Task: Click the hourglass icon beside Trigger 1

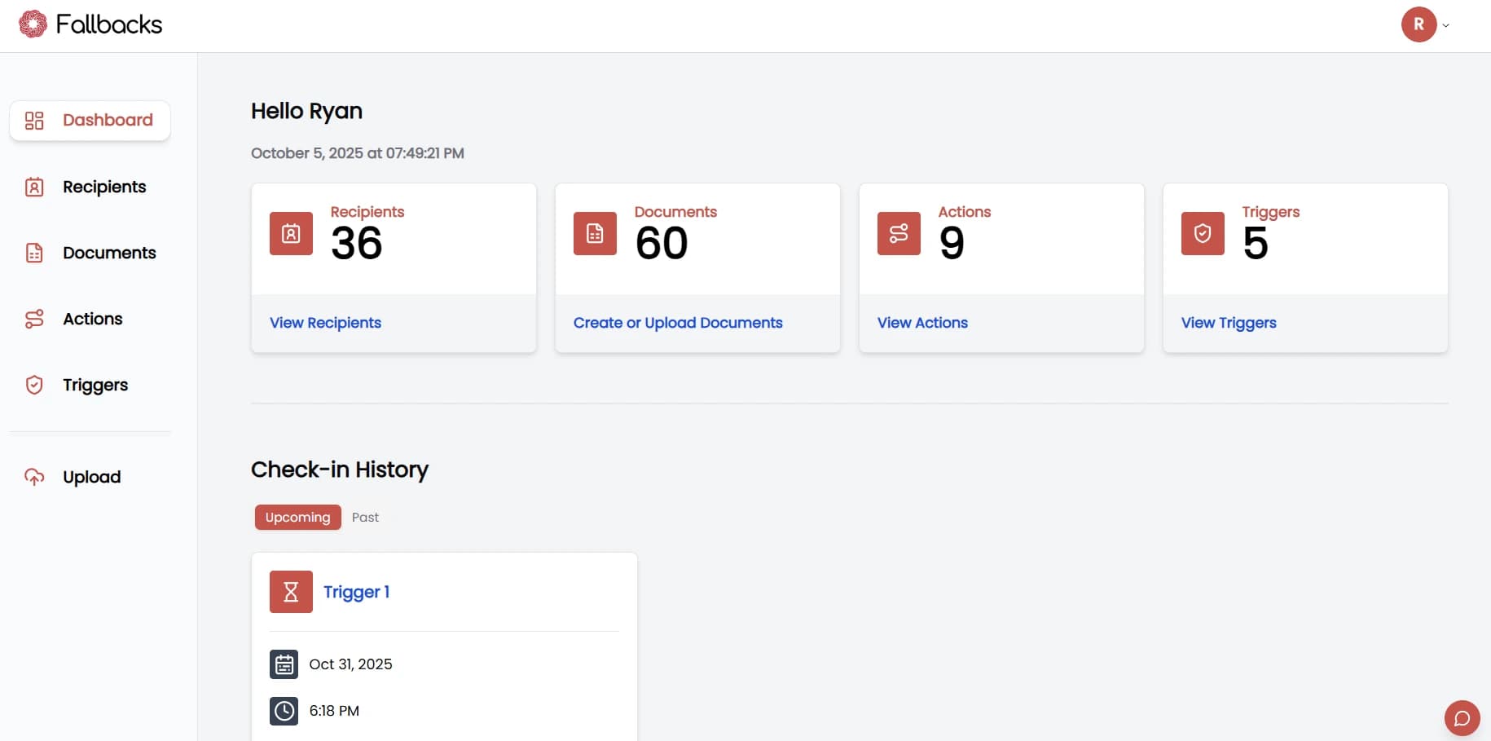Action: (x=291, y=592)
